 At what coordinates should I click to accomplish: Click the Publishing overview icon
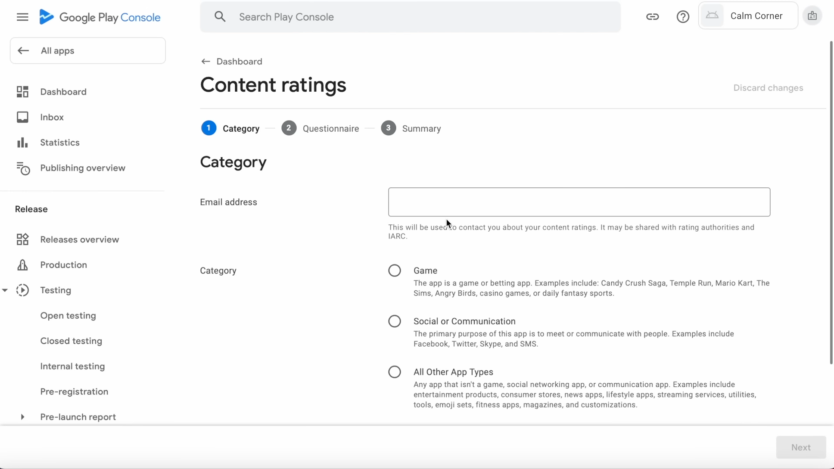pyautogui.click(x=23, y=168)
